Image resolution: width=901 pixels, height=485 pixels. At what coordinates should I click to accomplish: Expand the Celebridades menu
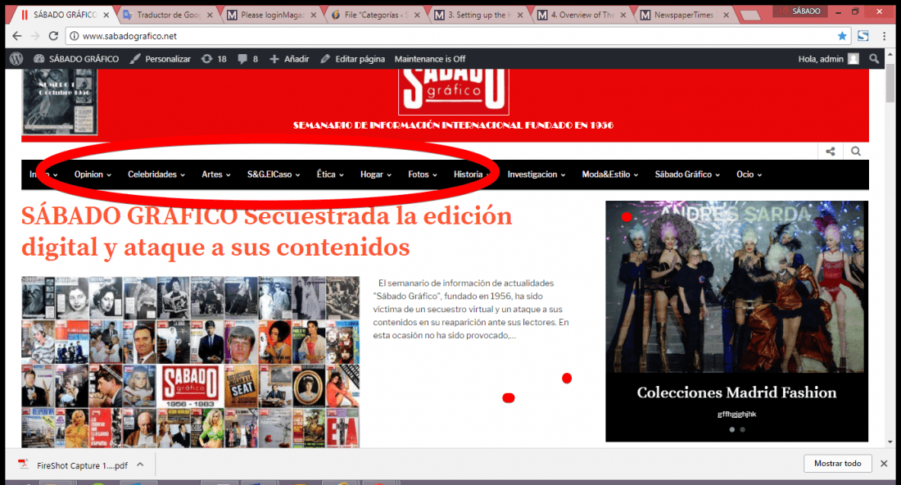(156, 175)
